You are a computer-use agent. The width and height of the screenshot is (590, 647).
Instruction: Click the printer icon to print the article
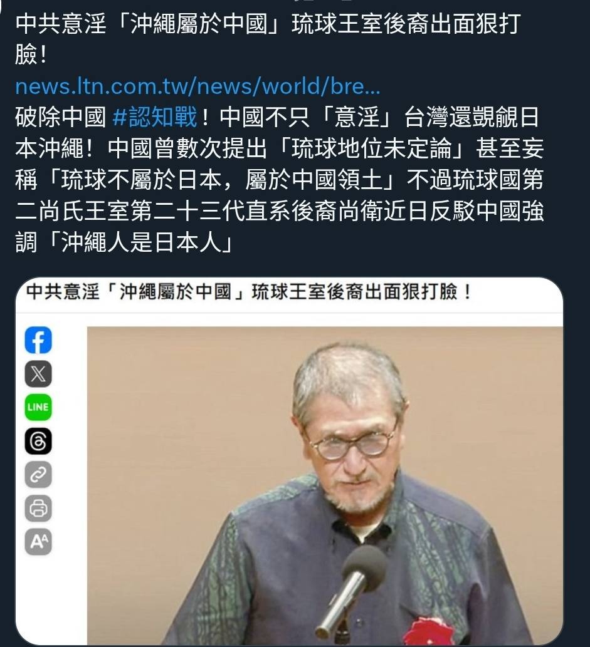pos(38,508)
